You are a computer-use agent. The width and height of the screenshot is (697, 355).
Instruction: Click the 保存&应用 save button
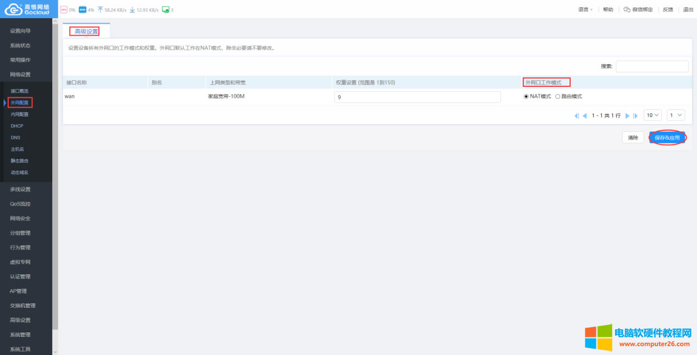coord(667,137)
